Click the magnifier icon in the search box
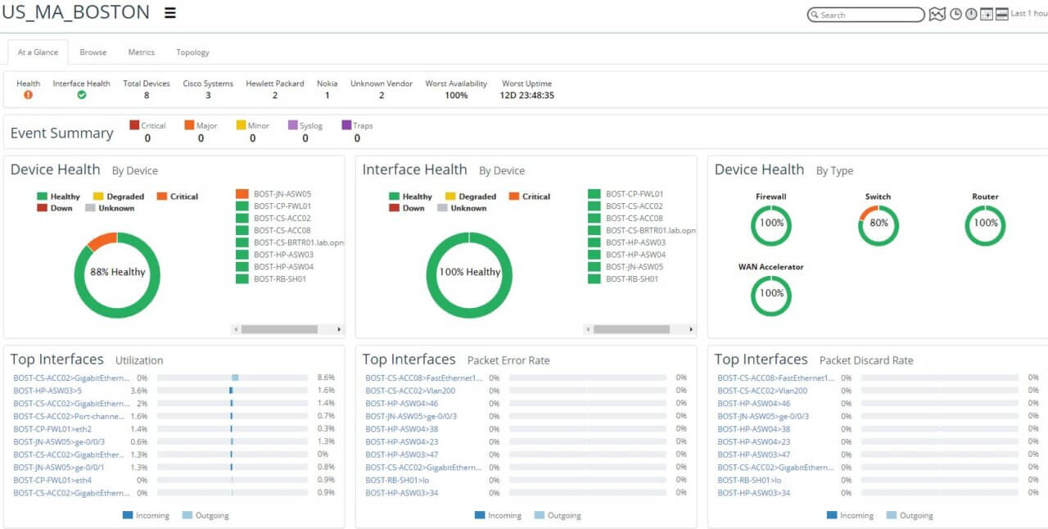1048x529 pixels. [814, 15]
